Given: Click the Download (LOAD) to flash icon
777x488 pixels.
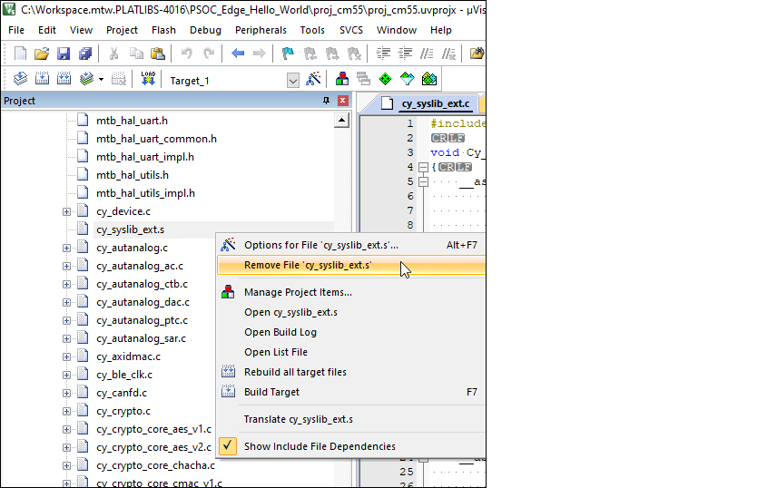Looking at the screenshot, I should (x=149, y=80).
